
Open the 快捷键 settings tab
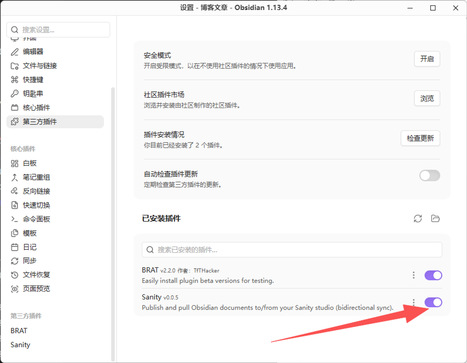55,80
